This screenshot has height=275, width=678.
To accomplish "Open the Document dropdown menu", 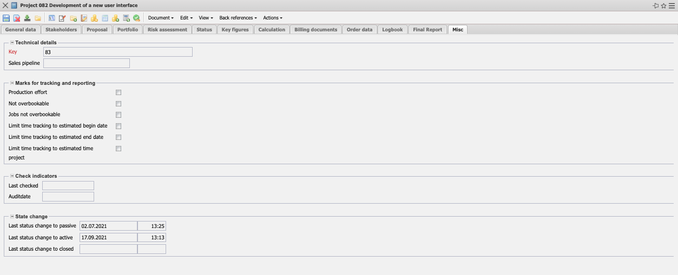I will pyautogui.click(x=161, y=18).
